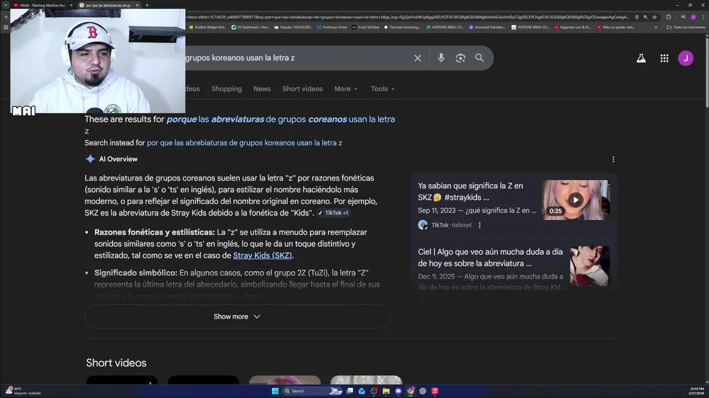
Task: Open the Miku no puede cant... bookmark
Action: tap(616, 27)
